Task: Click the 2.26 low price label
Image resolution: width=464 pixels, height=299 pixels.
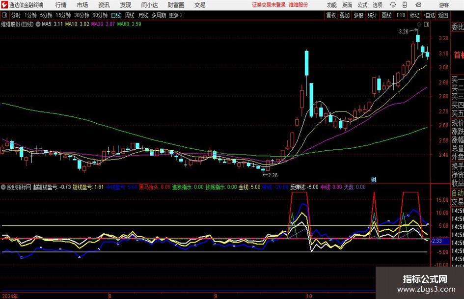Action: click(273, 175)
